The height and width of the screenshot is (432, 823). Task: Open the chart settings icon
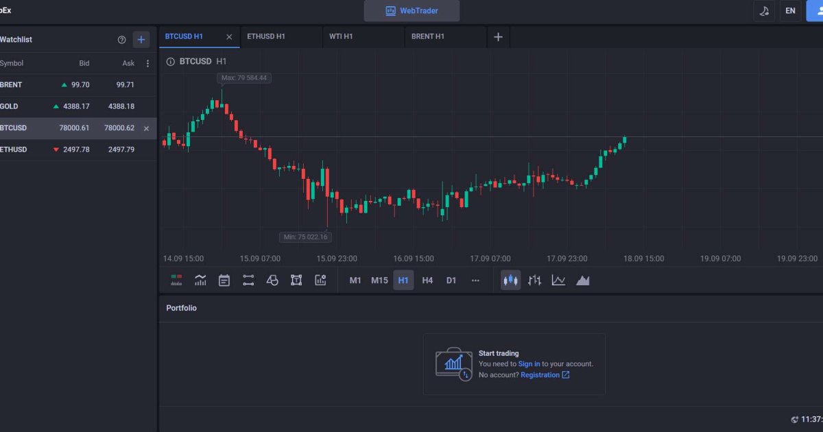click(320, 280)
